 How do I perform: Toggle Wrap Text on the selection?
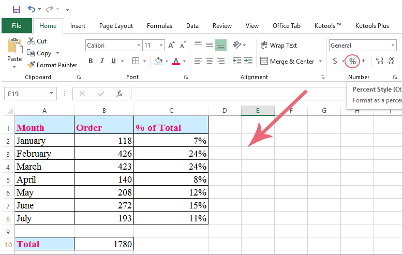click(279, 46)
